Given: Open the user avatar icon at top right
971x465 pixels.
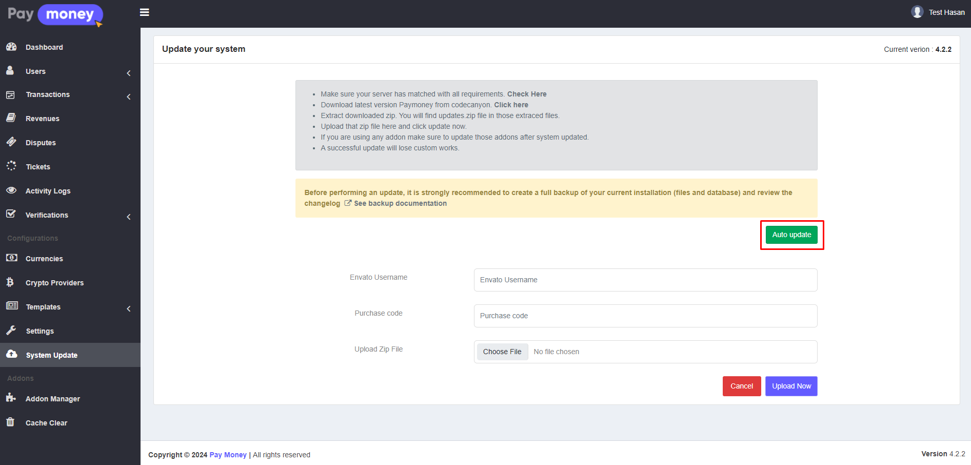Looking at the screenshot, I should point(917,12).
